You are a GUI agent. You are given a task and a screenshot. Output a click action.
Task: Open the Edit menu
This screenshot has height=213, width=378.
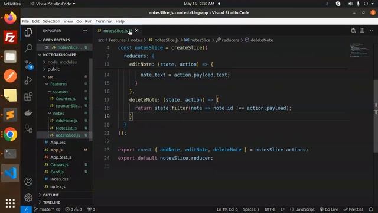coord(35,21)
